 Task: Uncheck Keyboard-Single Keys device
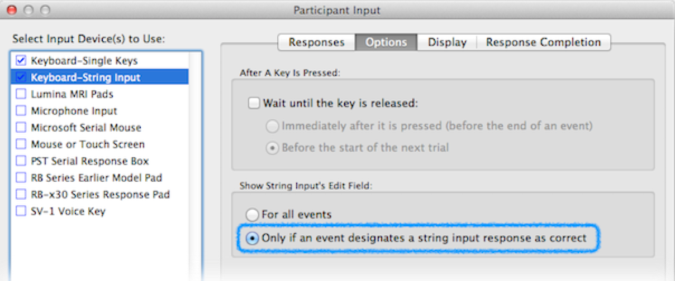(x=21, y=60)
